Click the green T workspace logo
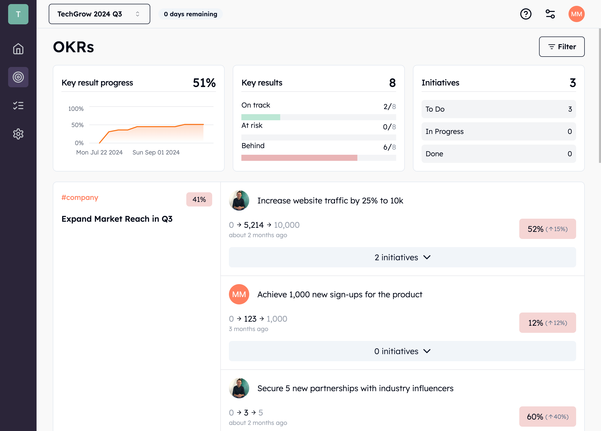Image resolution: width=601 pixels, height=431 pixels. (x=18, y=14)
